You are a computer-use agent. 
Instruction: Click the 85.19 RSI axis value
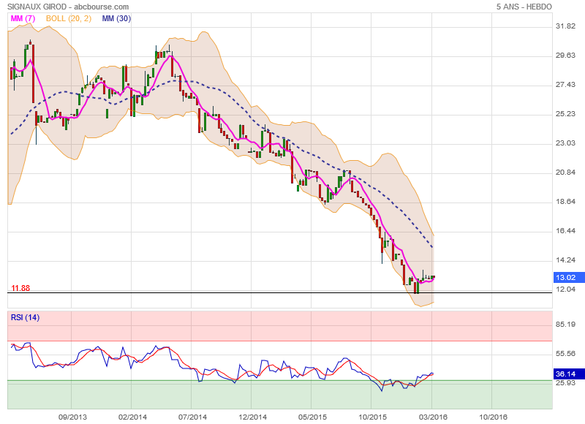tap(565, 325)
